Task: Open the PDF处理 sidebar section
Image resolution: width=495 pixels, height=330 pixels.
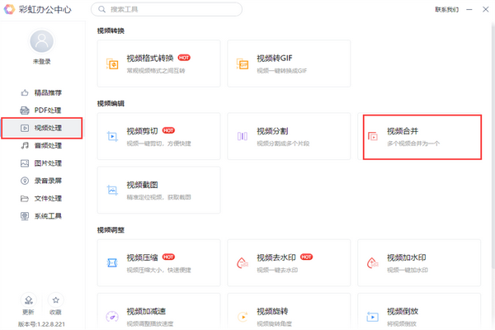Action: click(x=42, y=111)
